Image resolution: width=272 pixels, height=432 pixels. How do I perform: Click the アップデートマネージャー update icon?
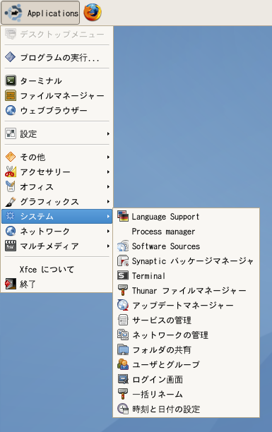tap(123, 305)
